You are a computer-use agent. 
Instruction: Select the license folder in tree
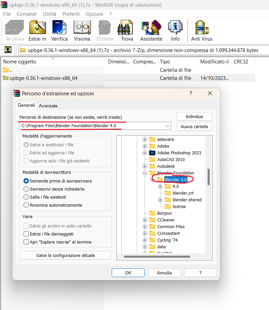[x=179, y=207]
